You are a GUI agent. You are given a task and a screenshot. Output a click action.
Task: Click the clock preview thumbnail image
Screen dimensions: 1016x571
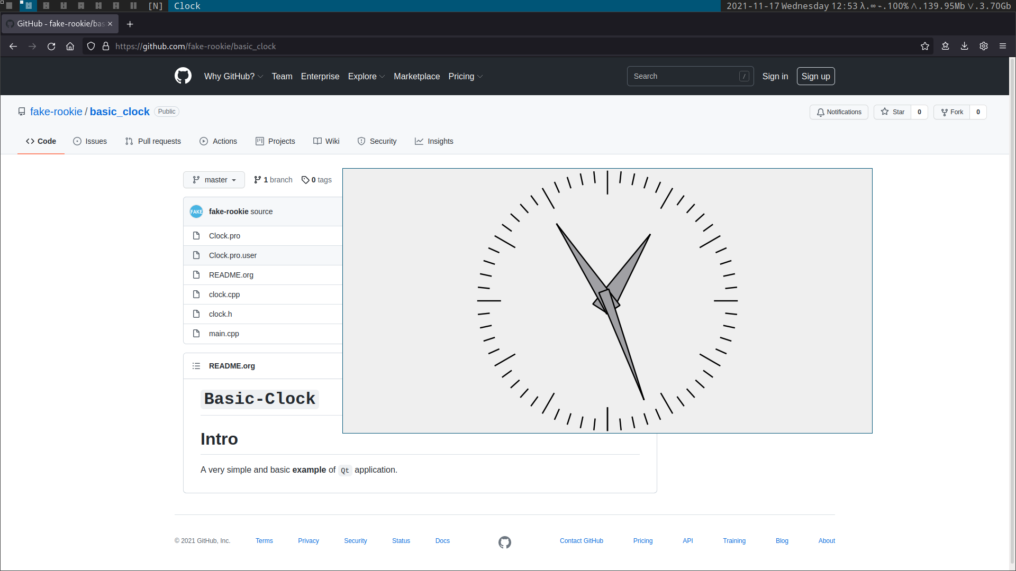pyautogui.click(x=607, y=300)
